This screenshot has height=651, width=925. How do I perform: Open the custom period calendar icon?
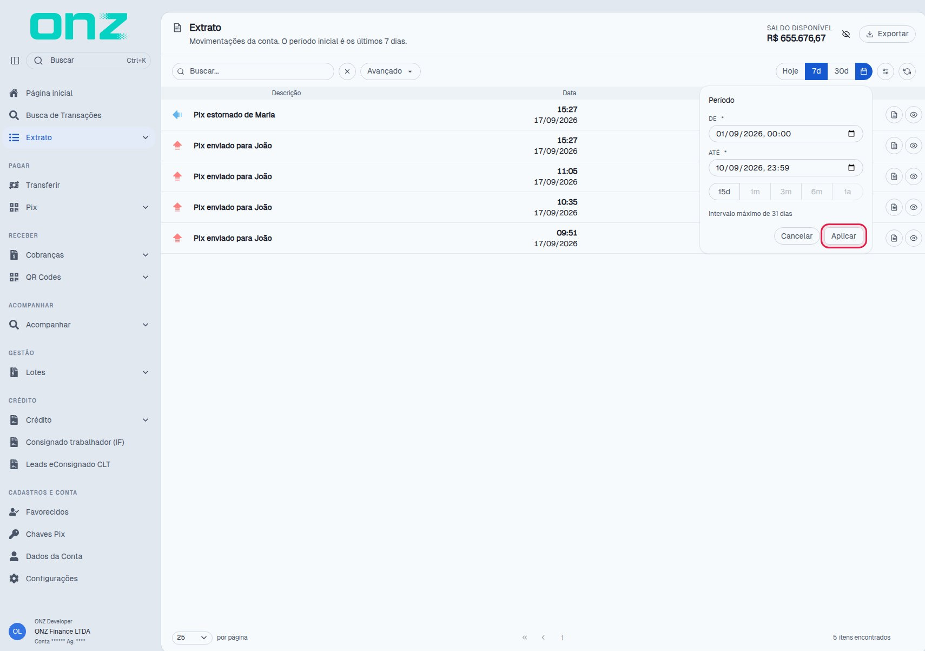(864, 71)
